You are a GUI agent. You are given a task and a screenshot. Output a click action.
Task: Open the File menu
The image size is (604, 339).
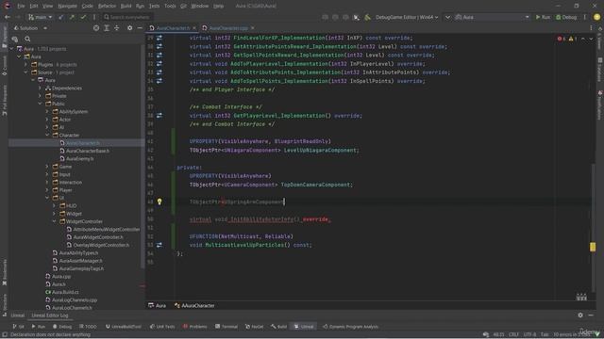coord(21,6)
